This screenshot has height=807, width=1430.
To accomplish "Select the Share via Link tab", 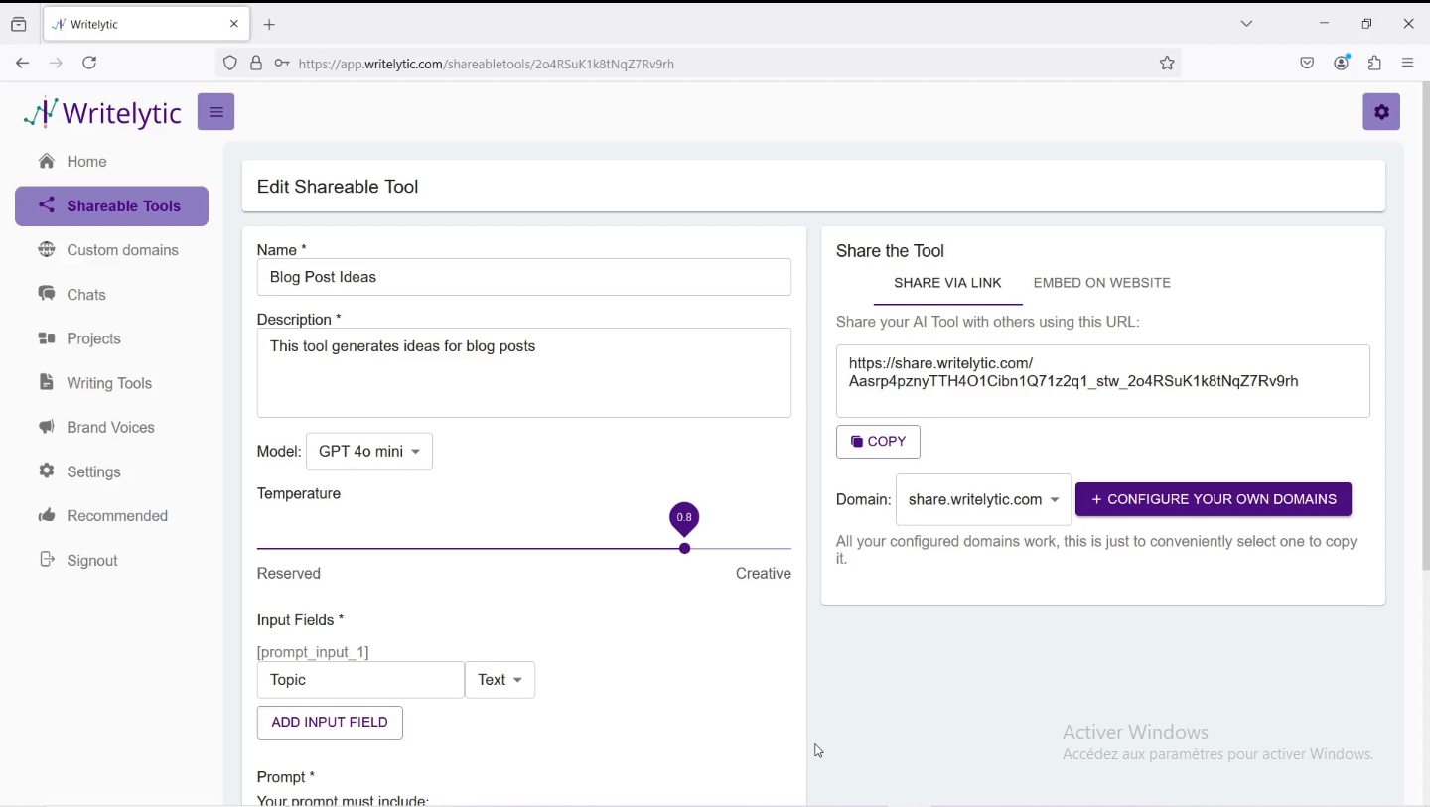I will [947, 284].
